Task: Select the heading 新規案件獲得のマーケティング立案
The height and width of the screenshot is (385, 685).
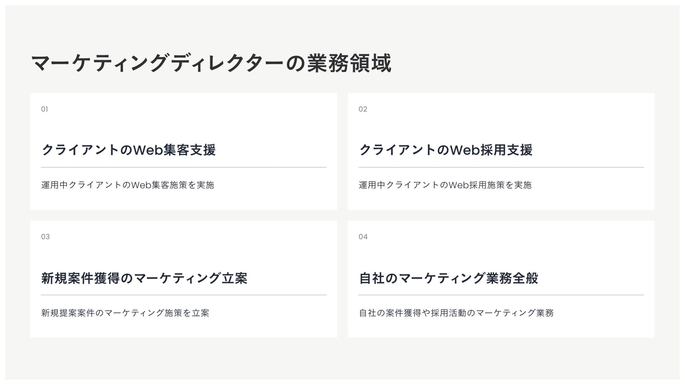Action: 144,278
